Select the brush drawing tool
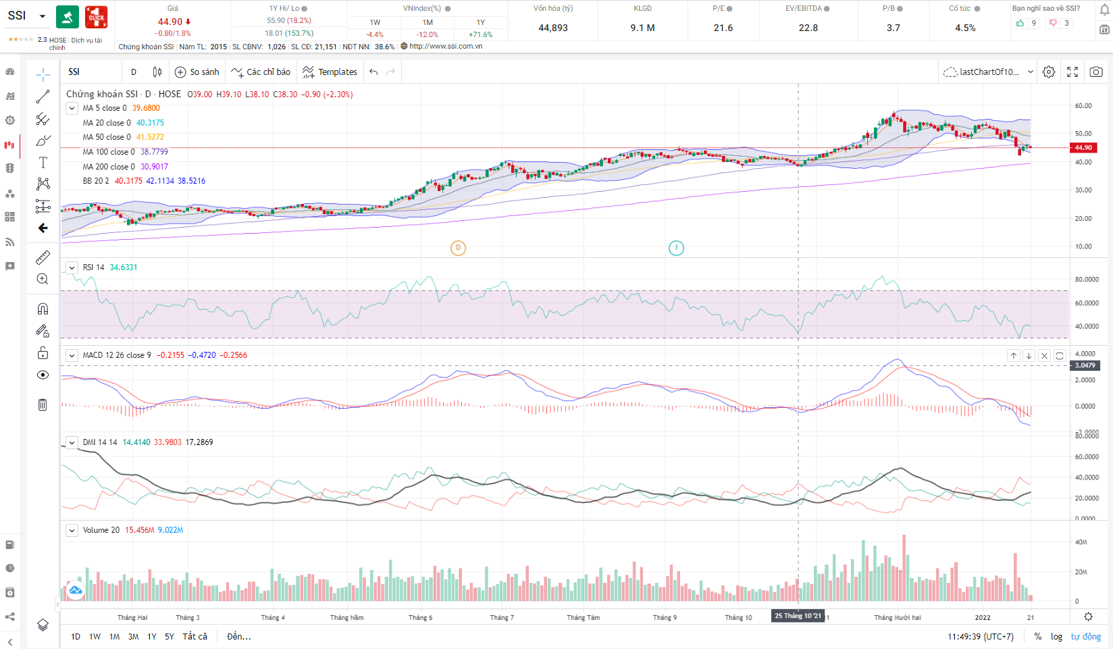1113x649 pixels. tap(43, 140)
